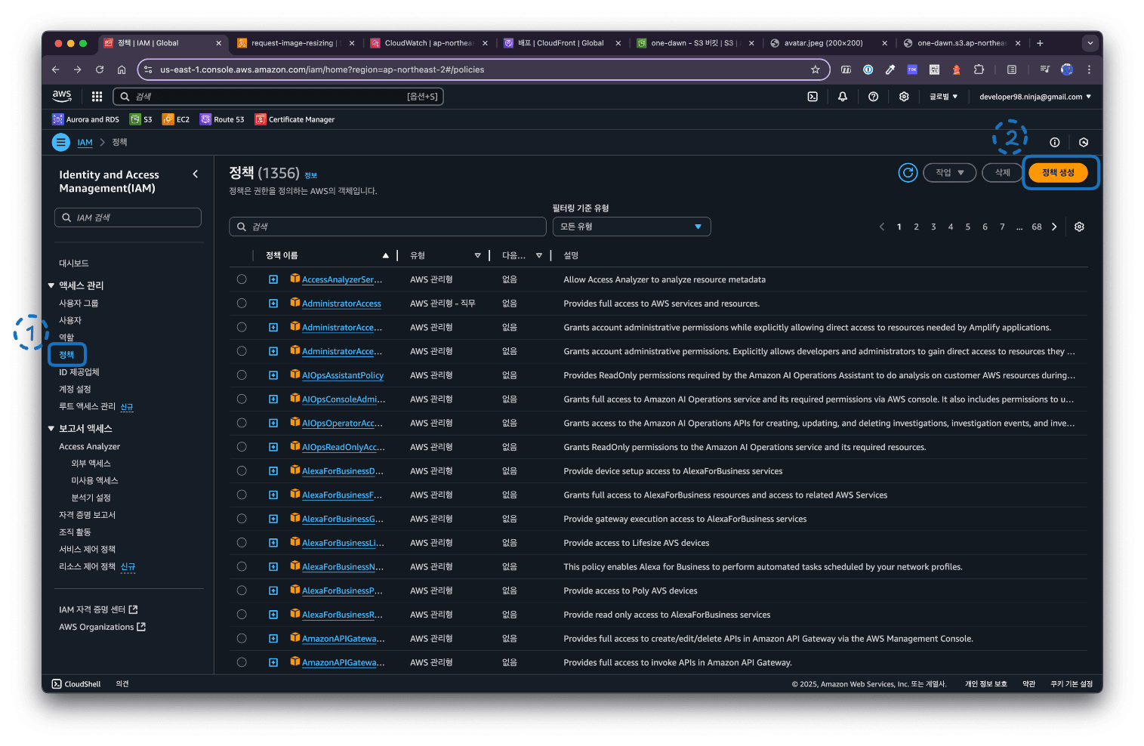
Task: Refresh the policies list
Action: pos(908,173)
